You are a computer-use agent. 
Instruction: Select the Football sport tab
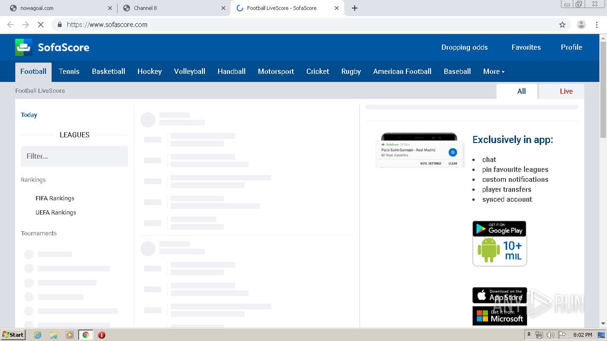click(33, 72)
